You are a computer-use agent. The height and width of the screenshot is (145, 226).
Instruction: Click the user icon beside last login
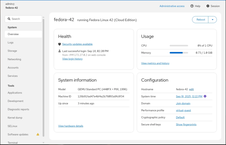59,51
